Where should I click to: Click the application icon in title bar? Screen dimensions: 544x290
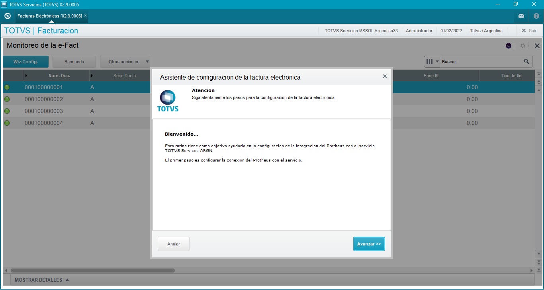click(4, 4)
